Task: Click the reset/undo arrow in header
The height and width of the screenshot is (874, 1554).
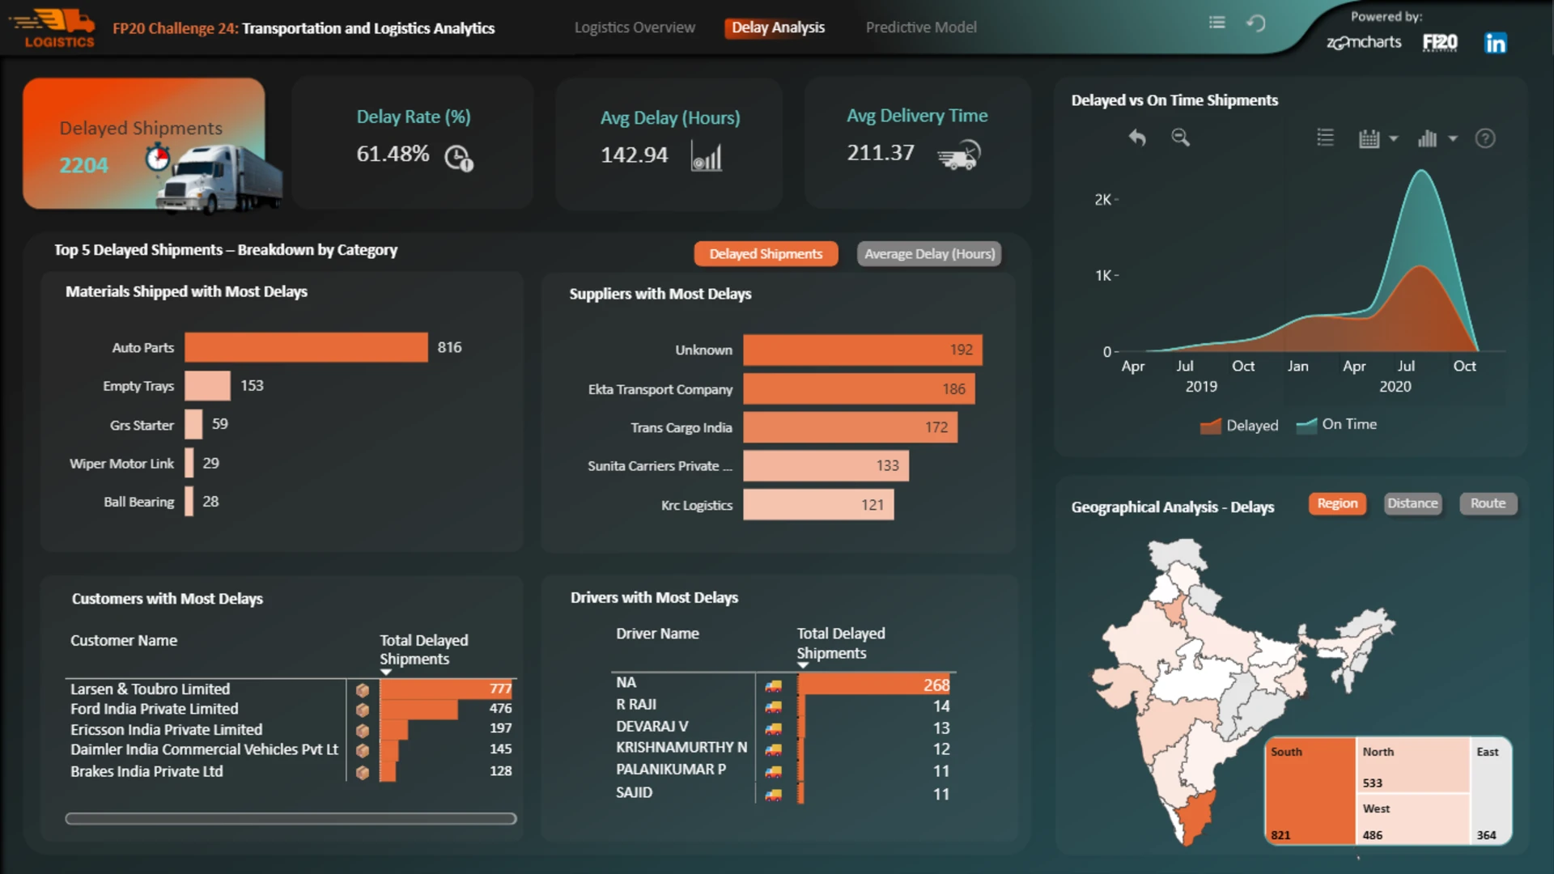Action: coord(1255,23)
